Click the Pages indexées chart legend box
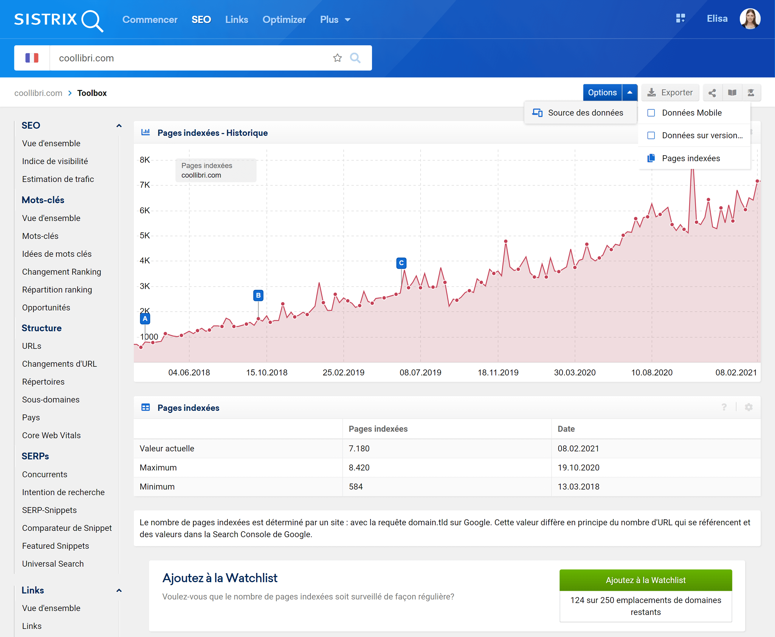 (216, 170)
